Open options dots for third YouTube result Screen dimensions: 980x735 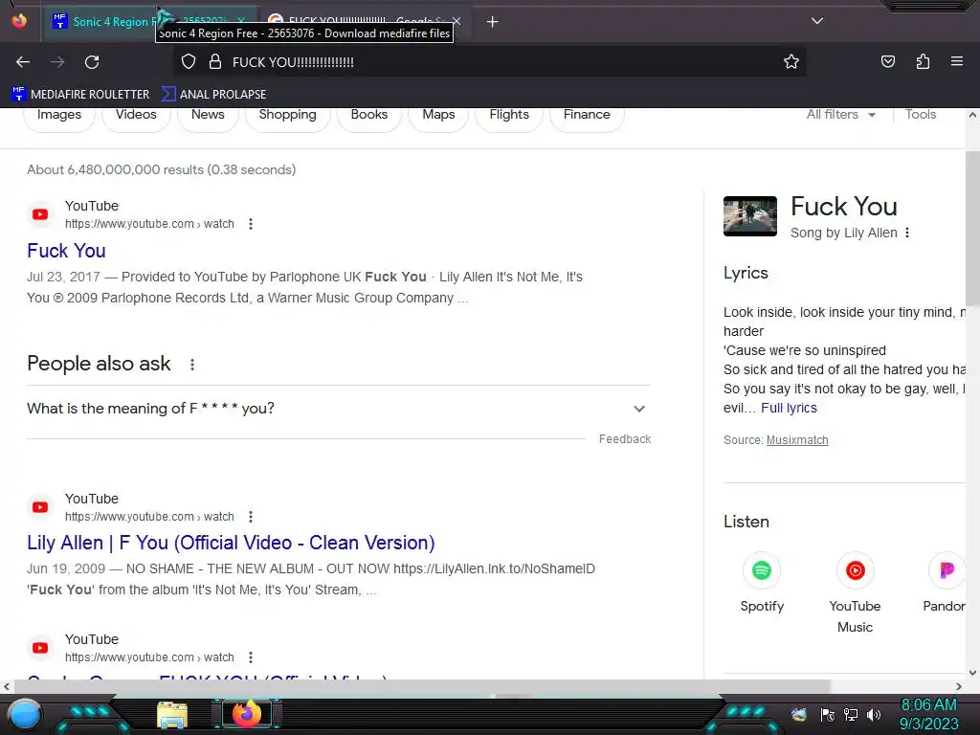251,657
